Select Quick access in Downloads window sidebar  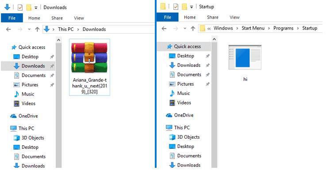coord(28,47)
